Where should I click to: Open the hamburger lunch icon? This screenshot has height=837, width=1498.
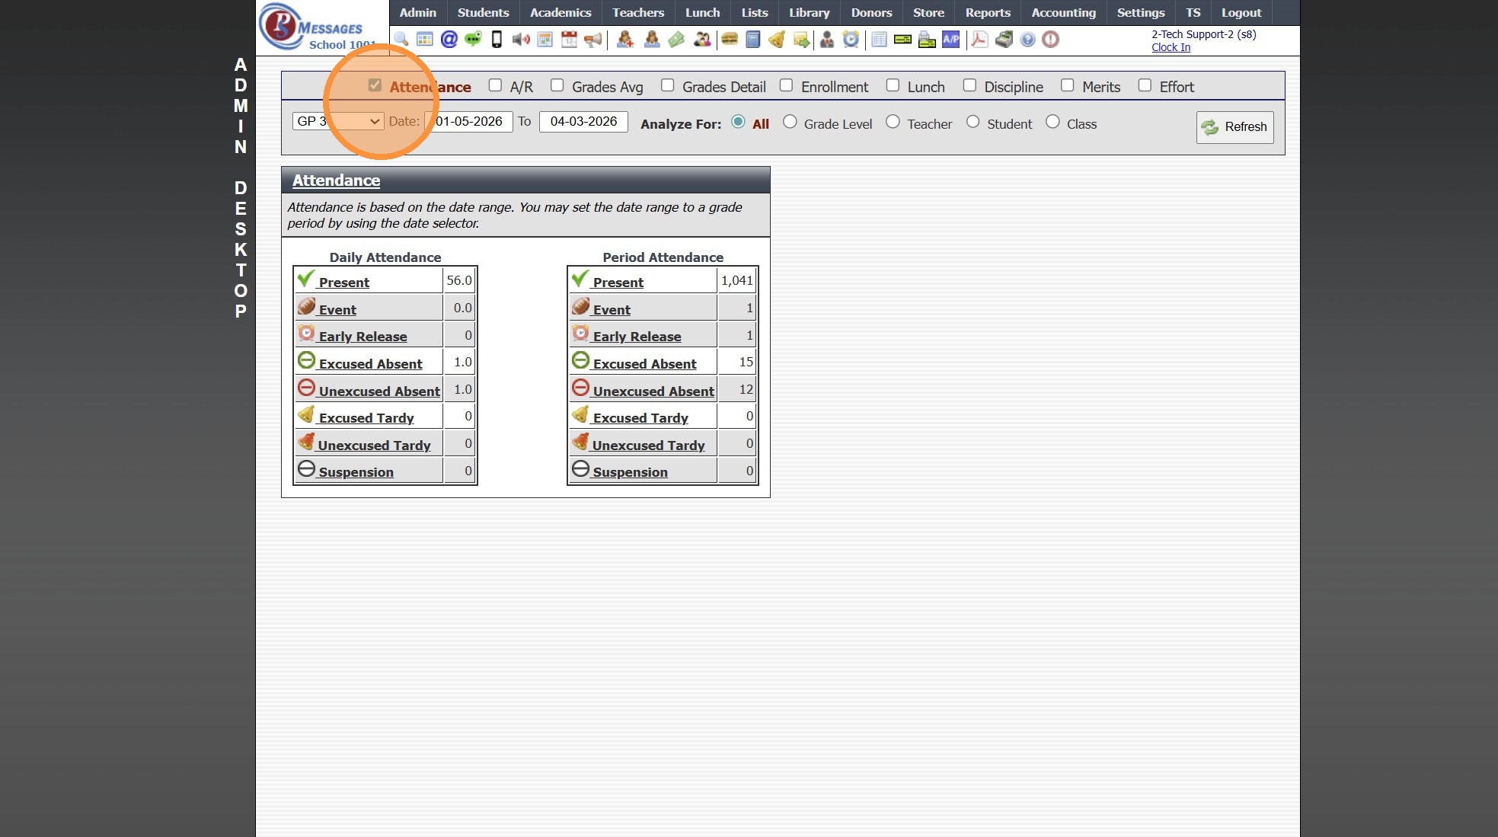(730, 40)
